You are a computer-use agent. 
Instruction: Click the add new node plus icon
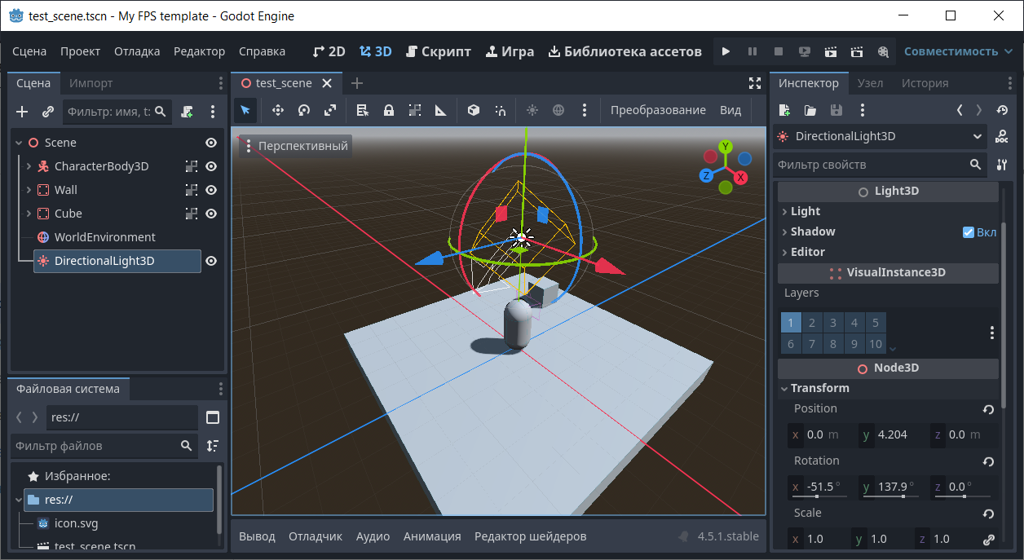click(x=22, y=112)
